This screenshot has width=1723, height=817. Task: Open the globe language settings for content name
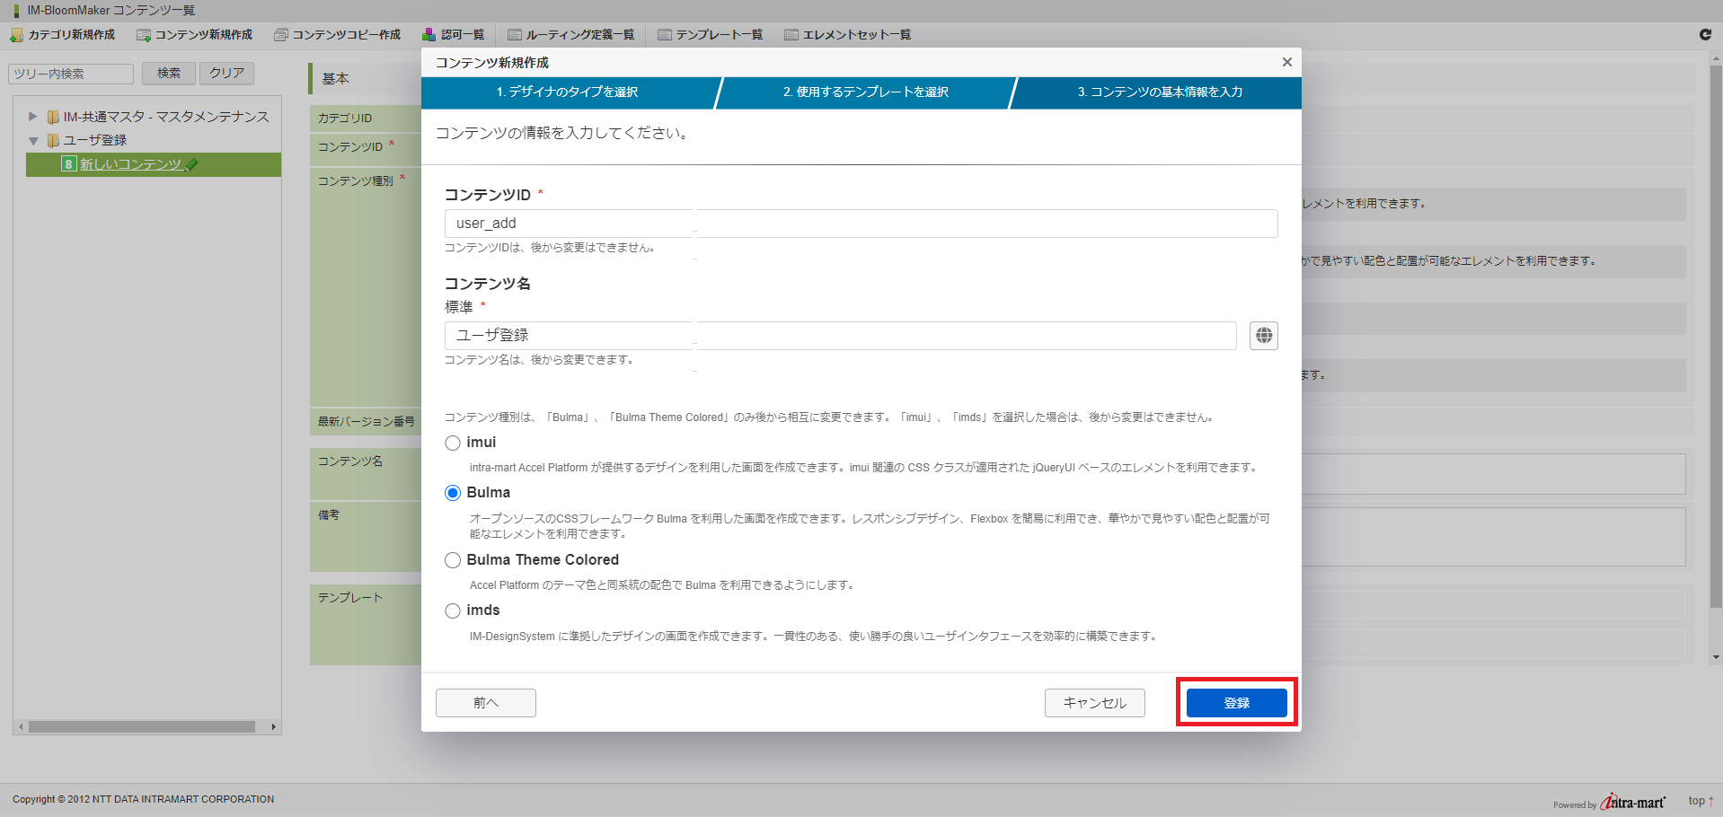pos(1264,336)
